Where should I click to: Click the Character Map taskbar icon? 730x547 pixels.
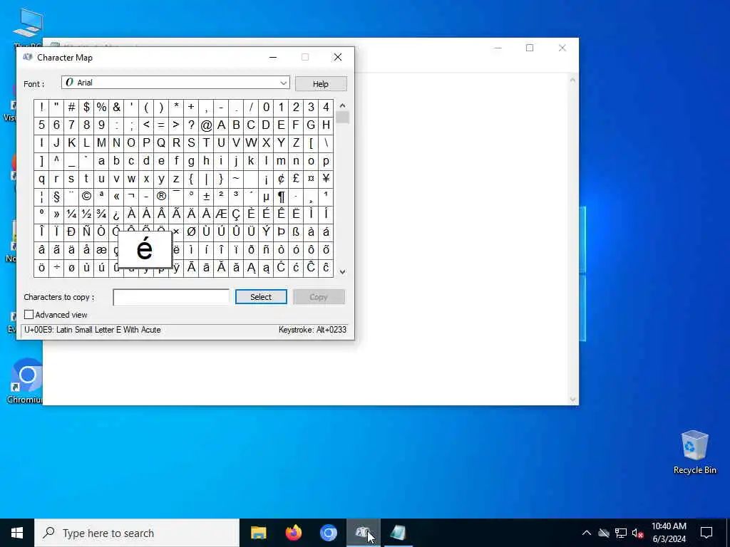click(363, 533)
